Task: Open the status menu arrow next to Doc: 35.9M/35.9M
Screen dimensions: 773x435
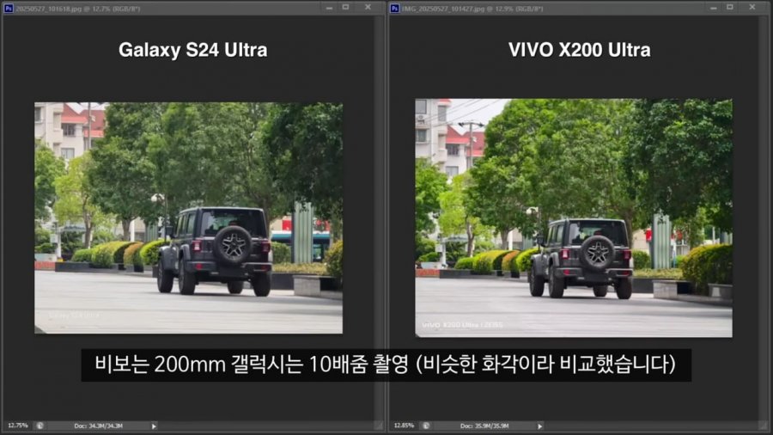Action: click(x=540, y=426)
